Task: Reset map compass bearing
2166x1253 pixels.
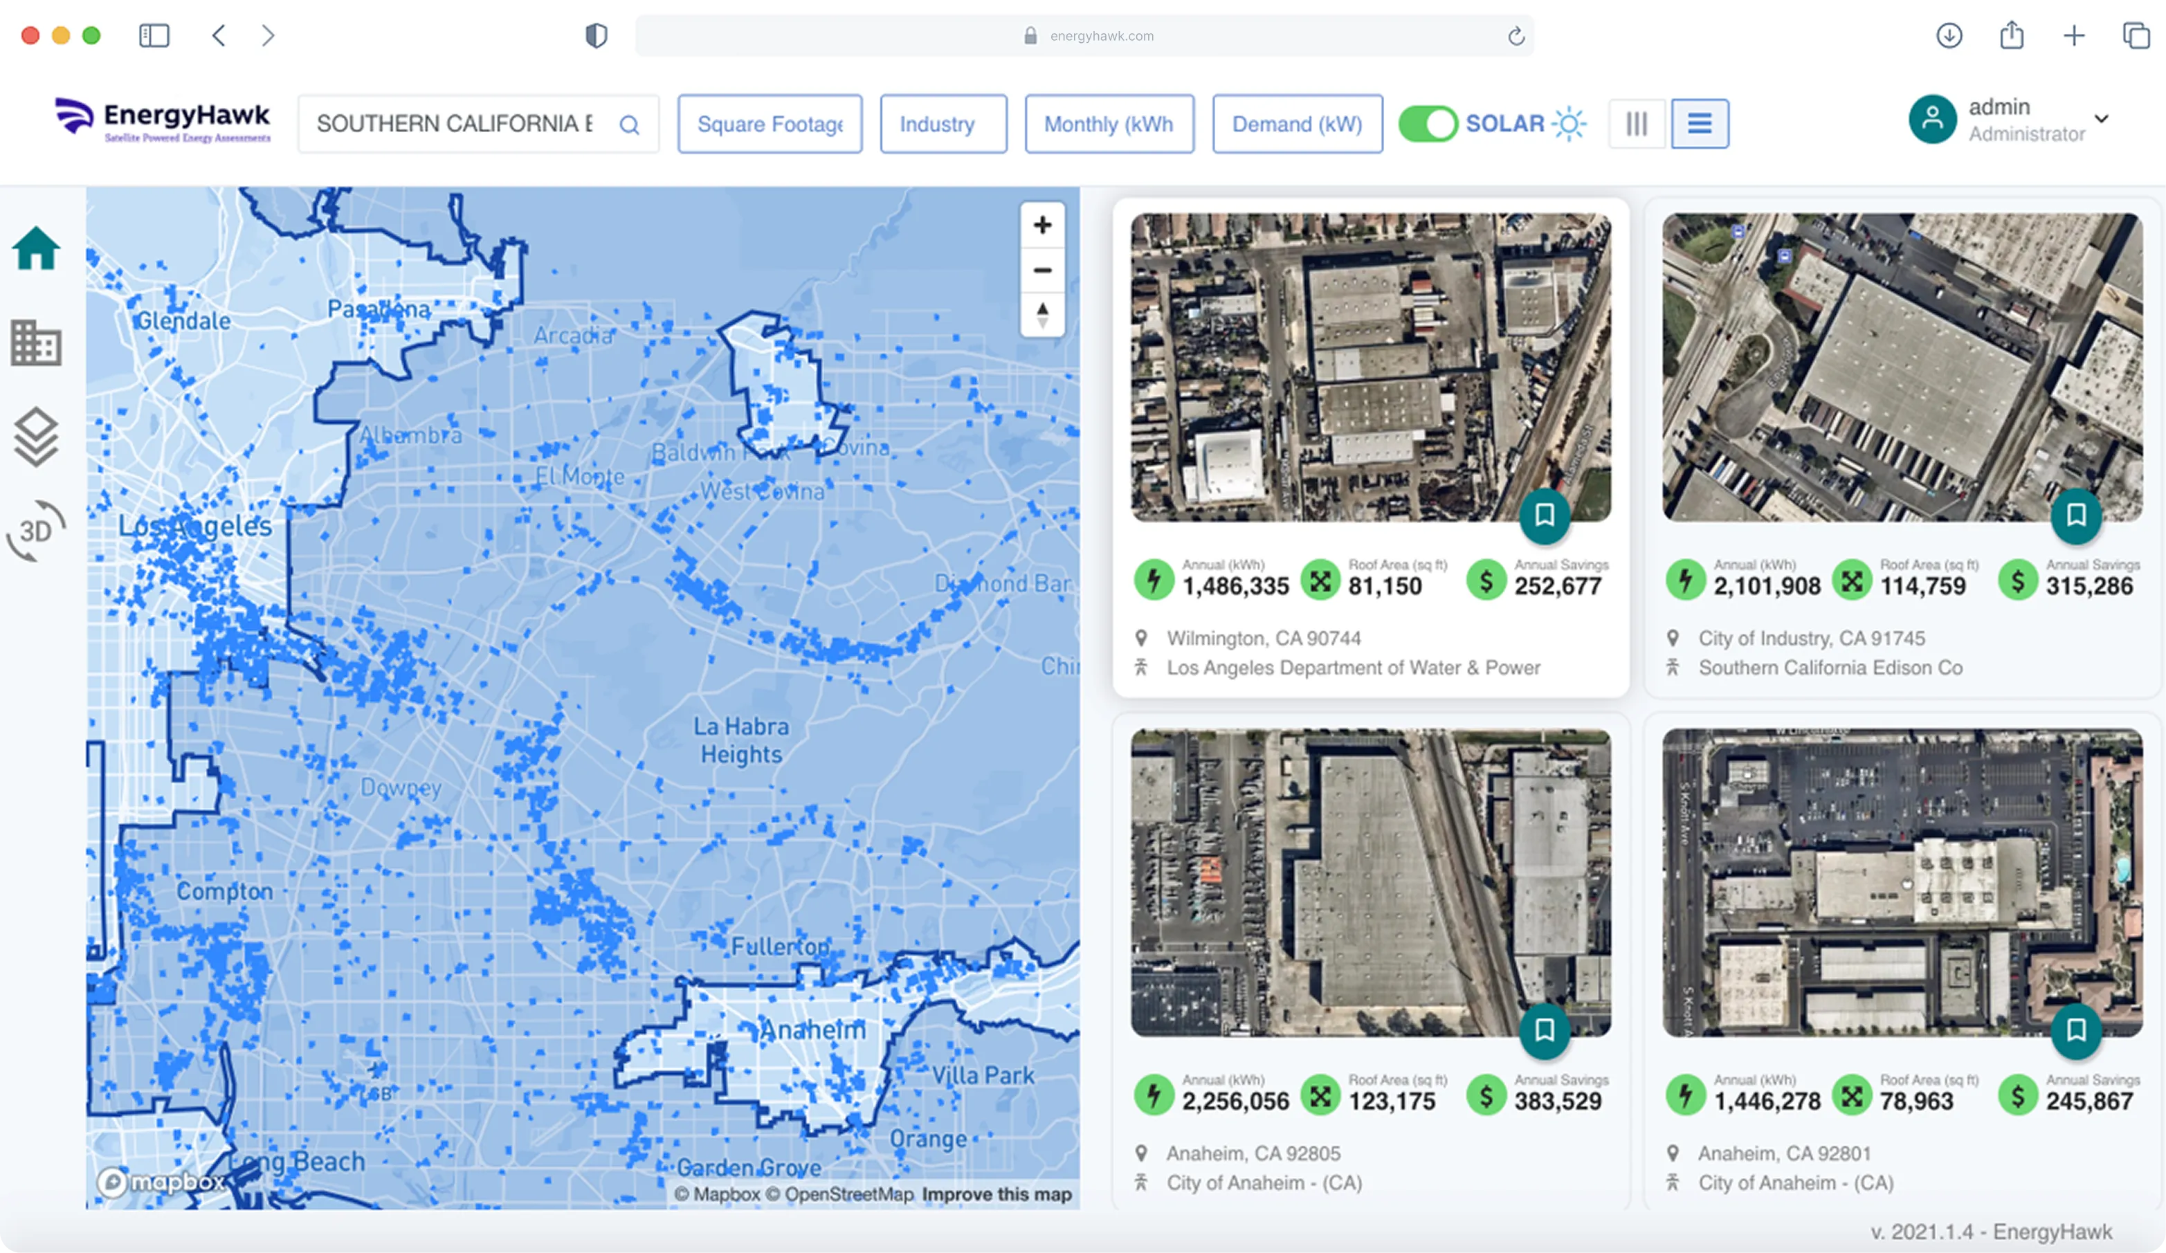Action: [1041, 315]
